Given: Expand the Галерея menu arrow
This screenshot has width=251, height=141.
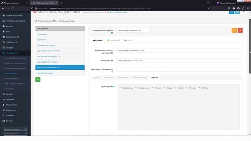Looking at the screenshot, I should [28, 48].
